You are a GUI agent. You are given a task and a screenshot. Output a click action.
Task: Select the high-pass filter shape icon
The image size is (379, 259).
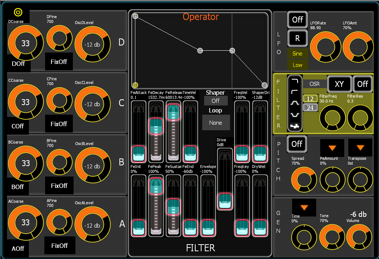click(x=295, y=92)
